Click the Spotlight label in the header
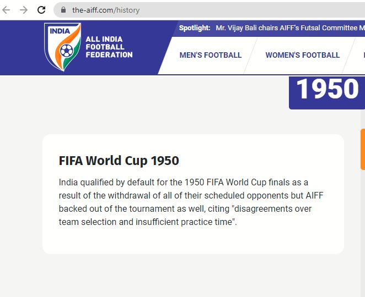 point(195,28)
